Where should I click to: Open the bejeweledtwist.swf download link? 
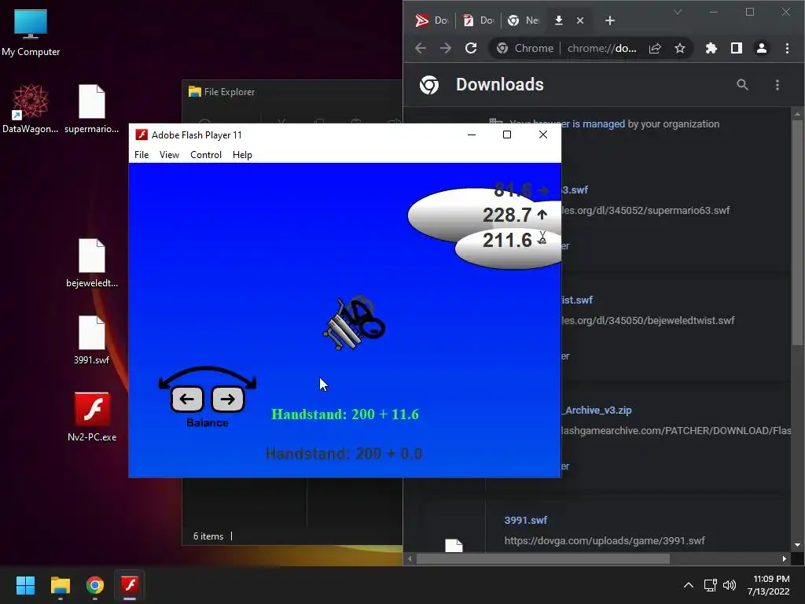coord(576,300)
